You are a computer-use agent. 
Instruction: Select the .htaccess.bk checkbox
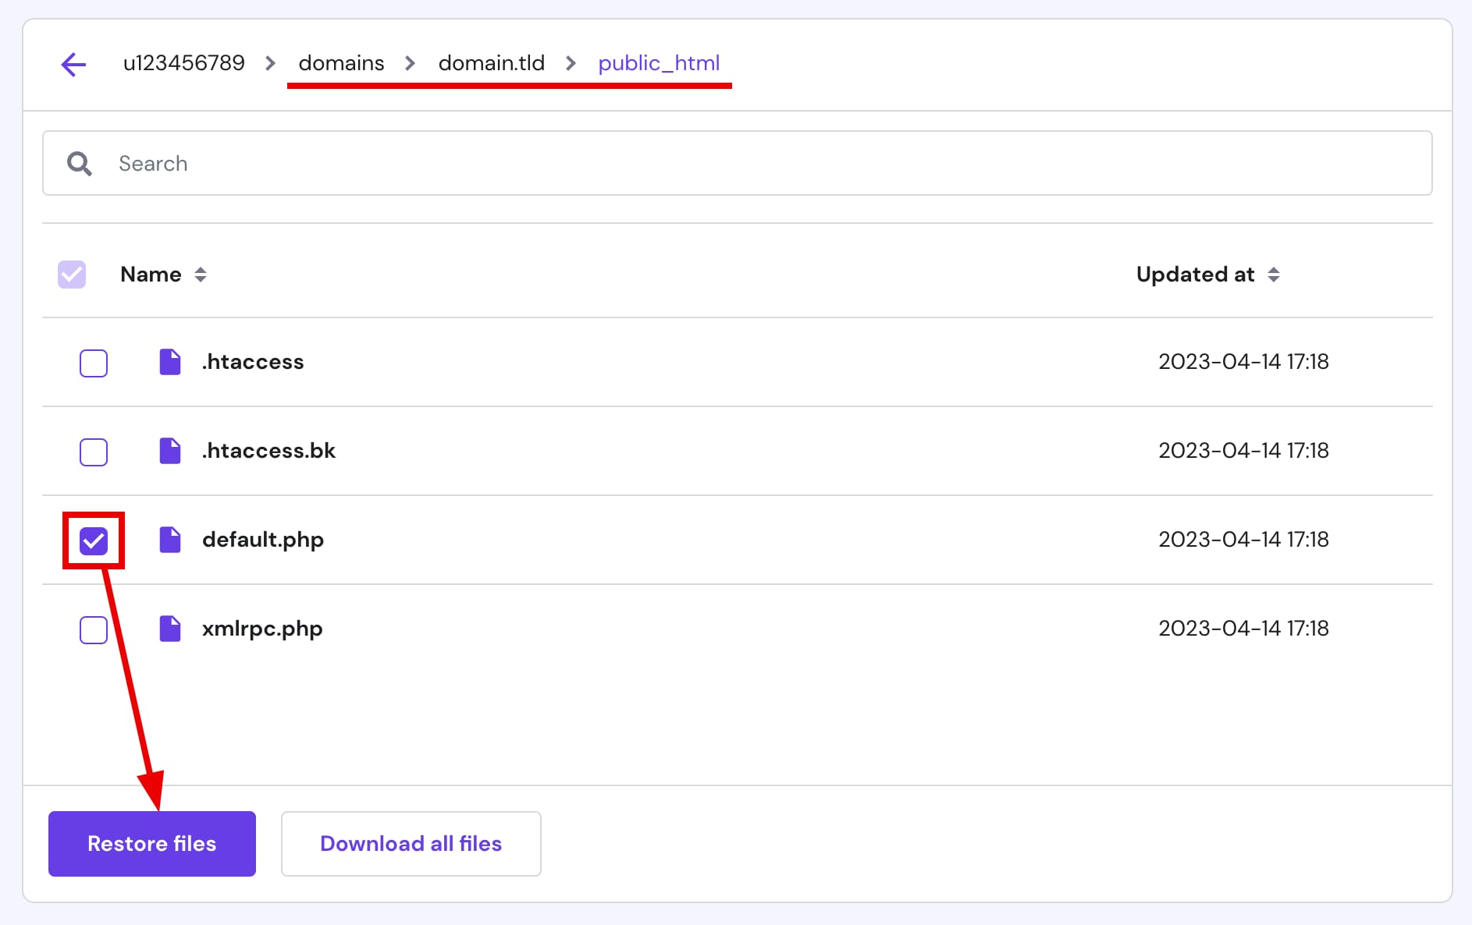coord(94,452)
